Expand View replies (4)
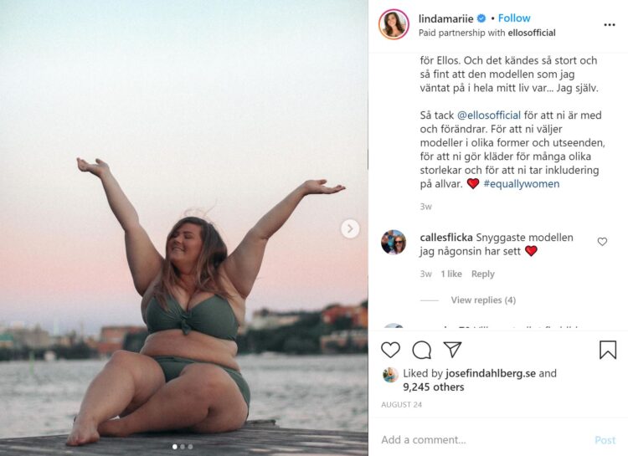 pyautogui.click(x=483, y=300)
